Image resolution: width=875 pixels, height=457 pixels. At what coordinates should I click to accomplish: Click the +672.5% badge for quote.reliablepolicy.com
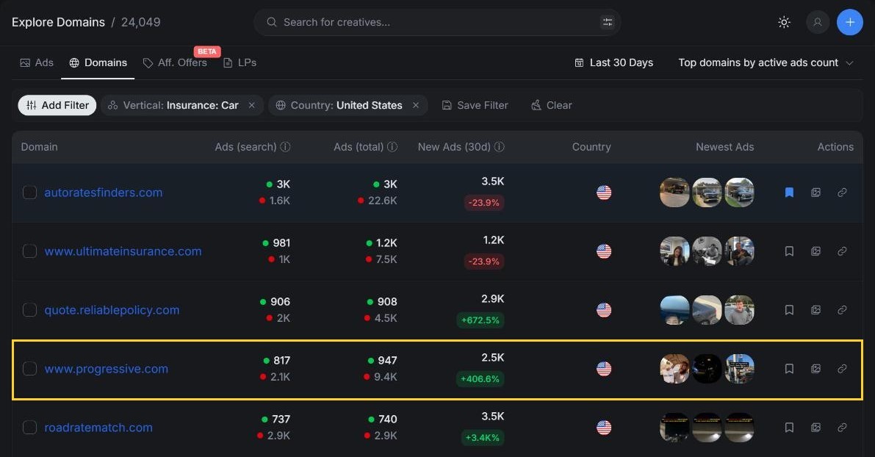[480, 320]
